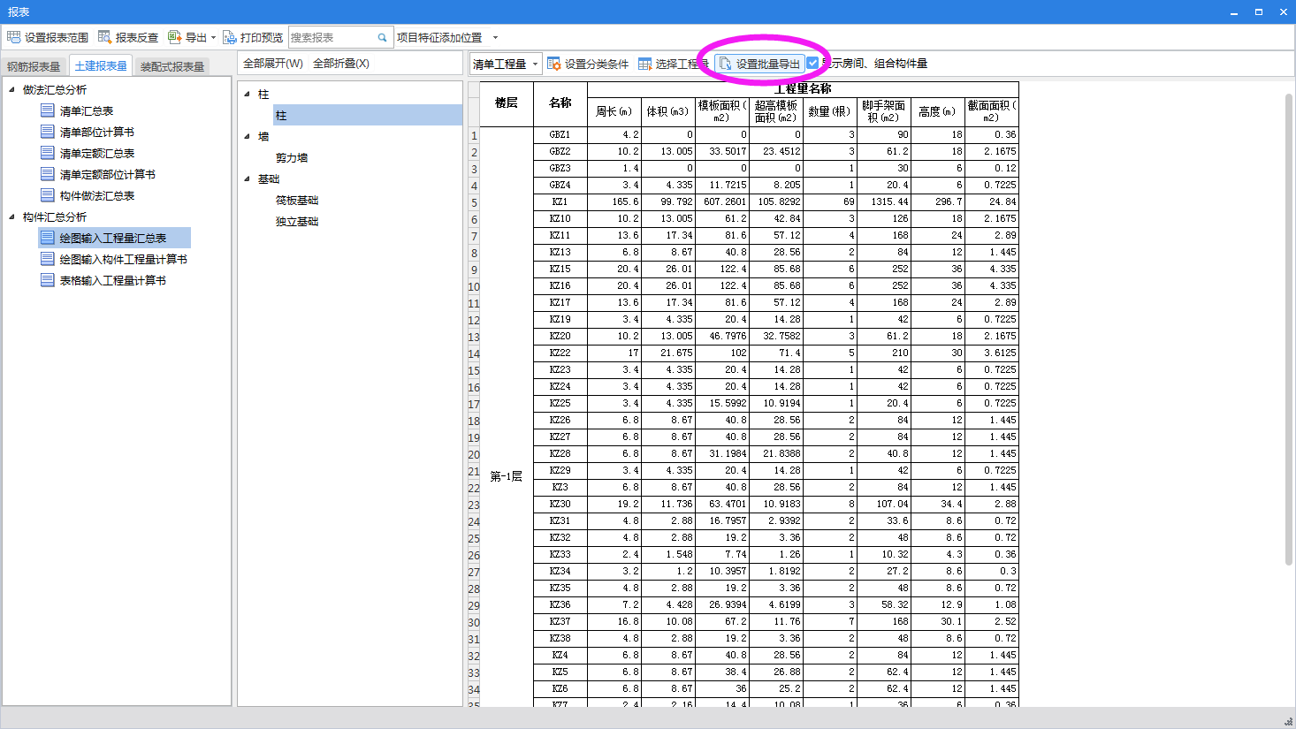
Task: Switch to 装配式报表量 tab
Action: pyautogui.click(x=172, y=66)
